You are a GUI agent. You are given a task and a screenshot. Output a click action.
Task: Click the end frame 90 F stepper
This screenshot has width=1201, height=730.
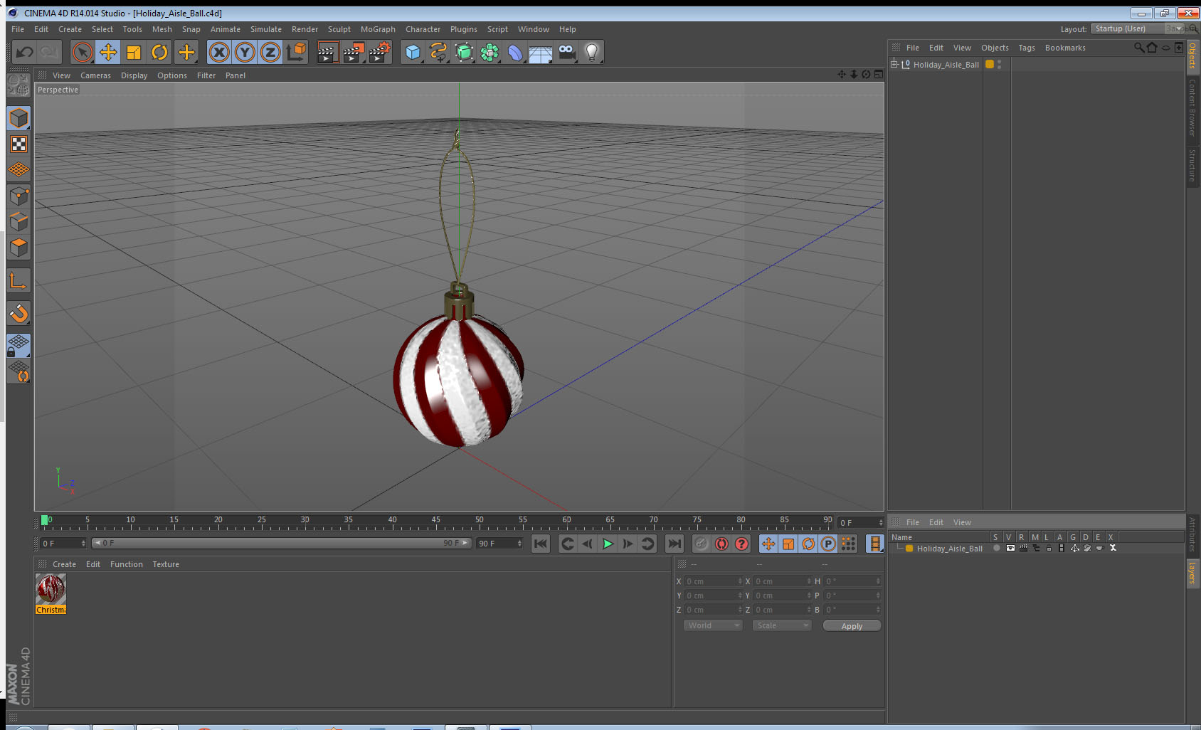519,544
